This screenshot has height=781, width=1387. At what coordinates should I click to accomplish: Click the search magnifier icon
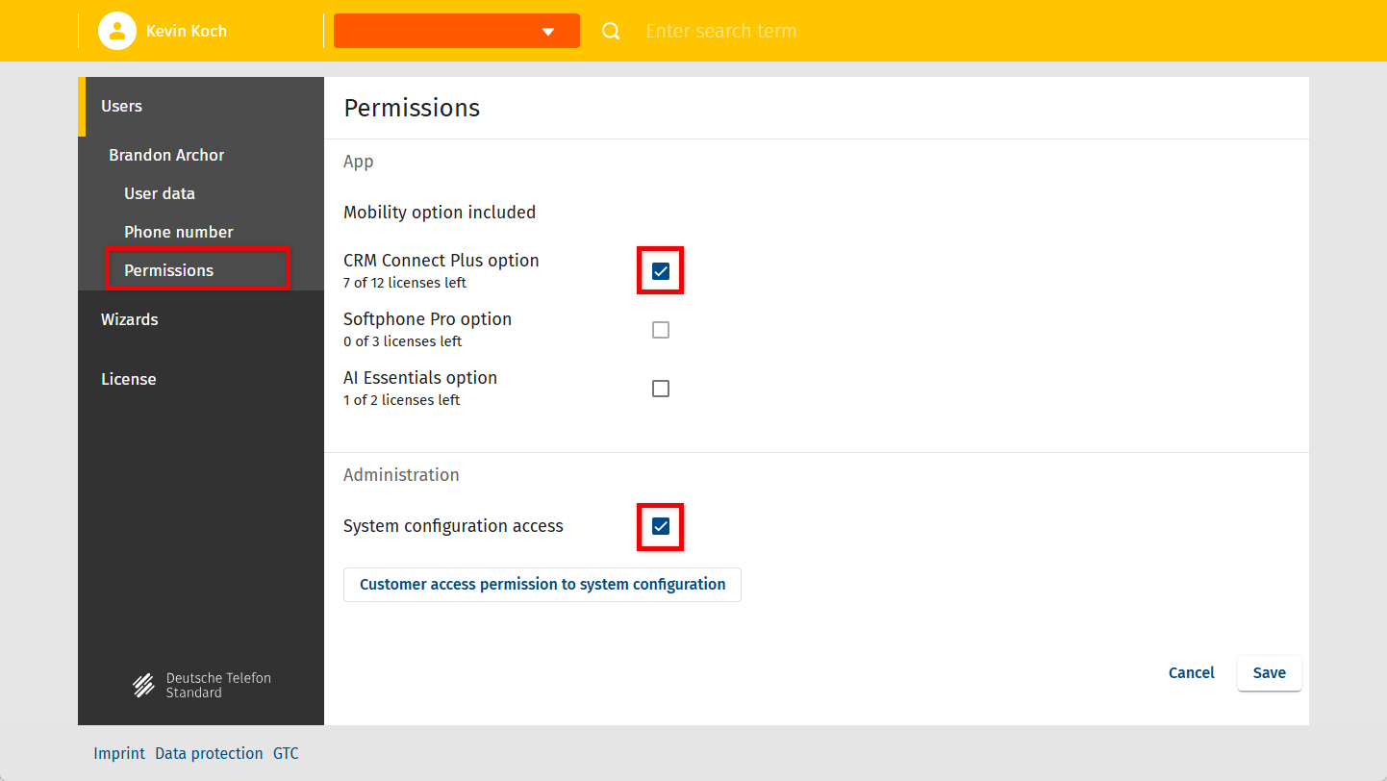click(x=611, y=31)
